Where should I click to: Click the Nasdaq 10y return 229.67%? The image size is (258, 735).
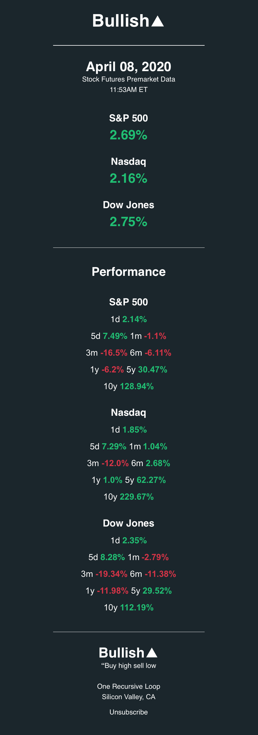pyautogui.click(x=137, y=497)
